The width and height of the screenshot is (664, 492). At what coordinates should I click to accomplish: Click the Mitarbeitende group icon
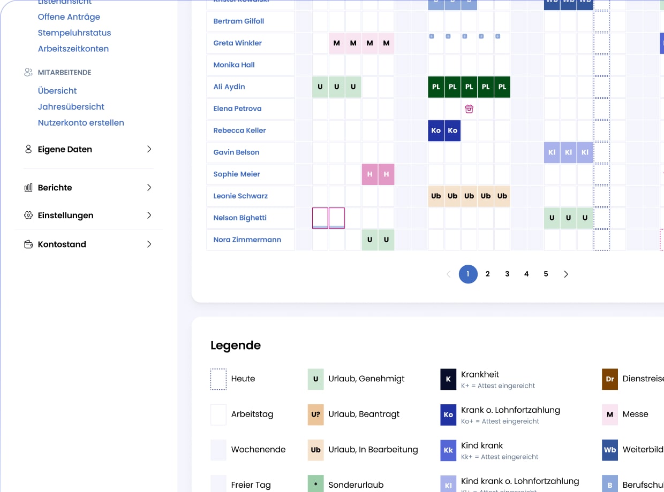(x=28, y=72)
